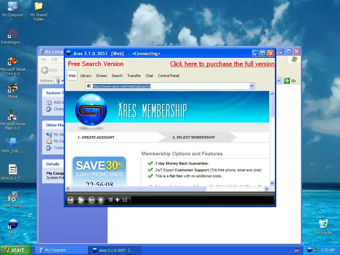Click the keyboard icon on the taskbar
Viewport: 340px width, 255px height.
(x=297, y=250)
